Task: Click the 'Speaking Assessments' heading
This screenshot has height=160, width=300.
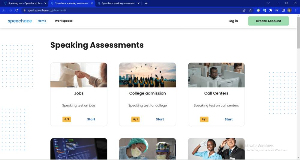Action: click(97, 45)
